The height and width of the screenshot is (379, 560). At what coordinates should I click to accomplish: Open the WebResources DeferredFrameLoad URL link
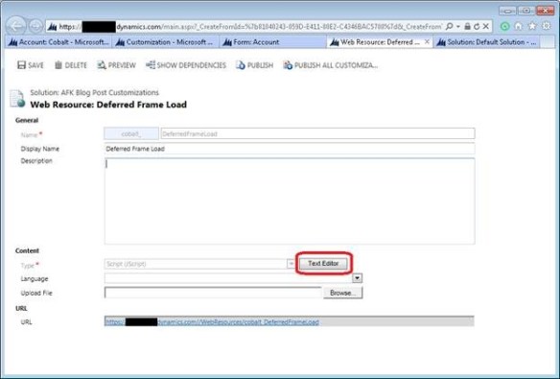pyautogui.click(x=212, y=321)
